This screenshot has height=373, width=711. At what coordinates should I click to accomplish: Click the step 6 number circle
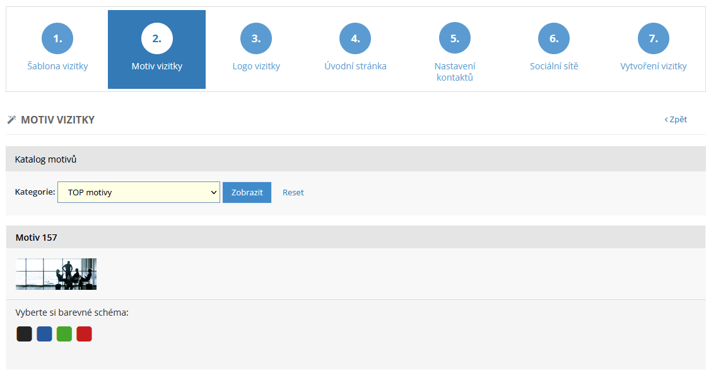(553, 38)
